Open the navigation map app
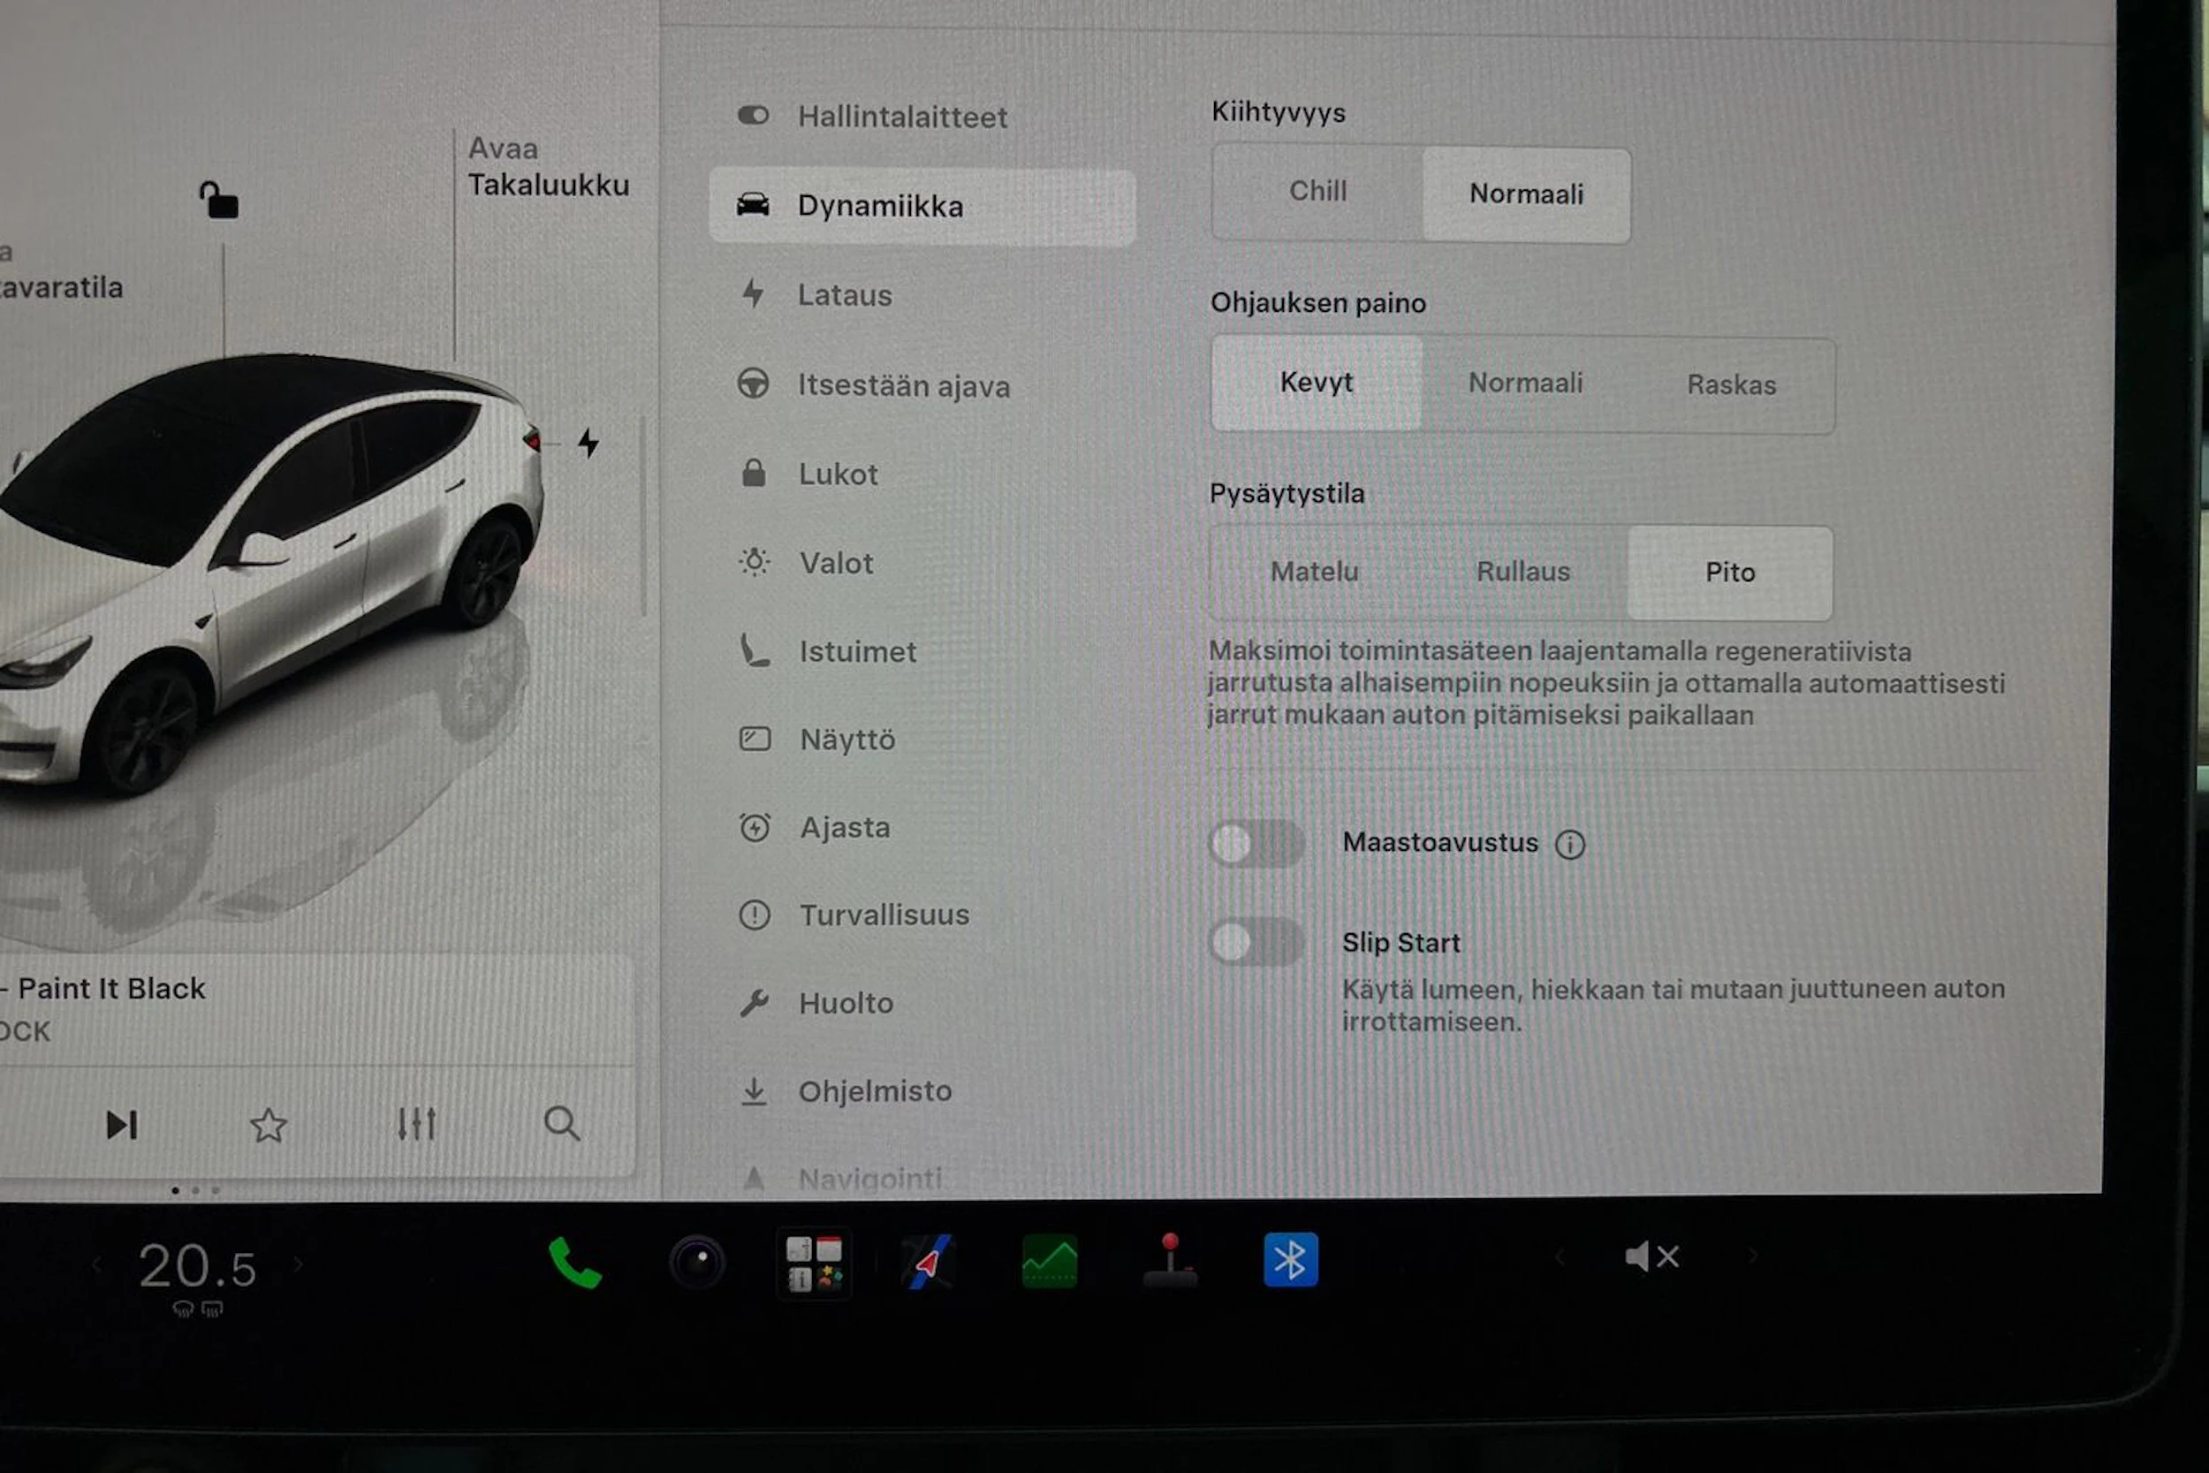The height and width of the screenshot is (1473, 2209). 928,1262
